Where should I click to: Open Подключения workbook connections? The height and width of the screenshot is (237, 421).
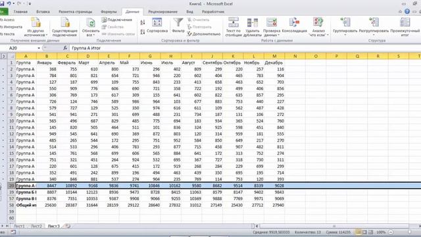(116, 20)
